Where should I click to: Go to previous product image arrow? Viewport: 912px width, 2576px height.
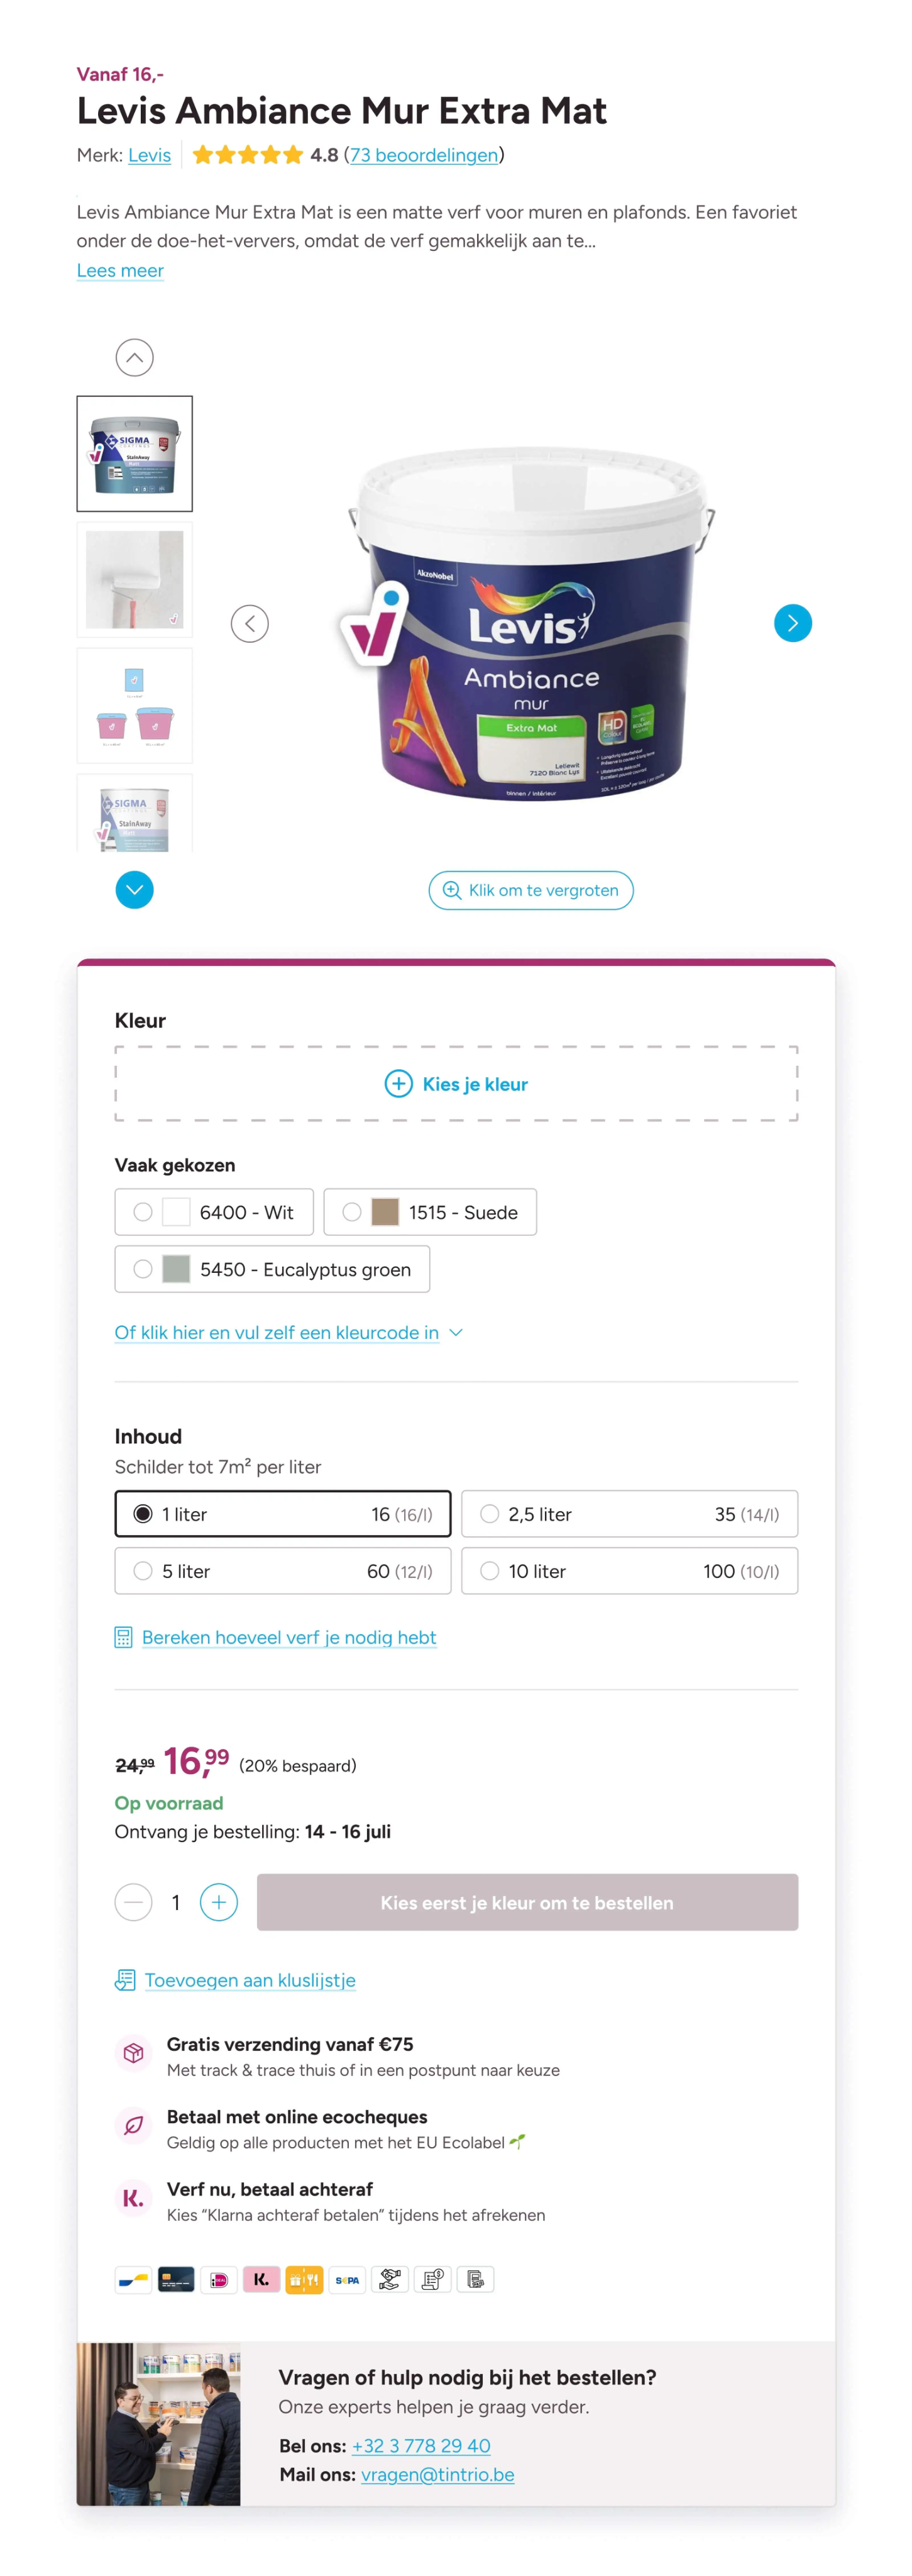250,624
